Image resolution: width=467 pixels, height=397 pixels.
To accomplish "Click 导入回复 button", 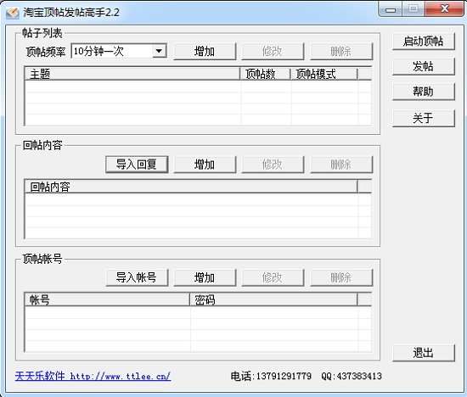I will [x=137, y=164].
